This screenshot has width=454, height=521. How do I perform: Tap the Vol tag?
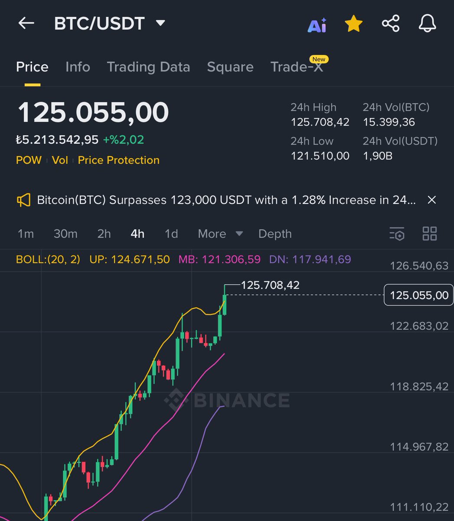[x=60, y=160]
